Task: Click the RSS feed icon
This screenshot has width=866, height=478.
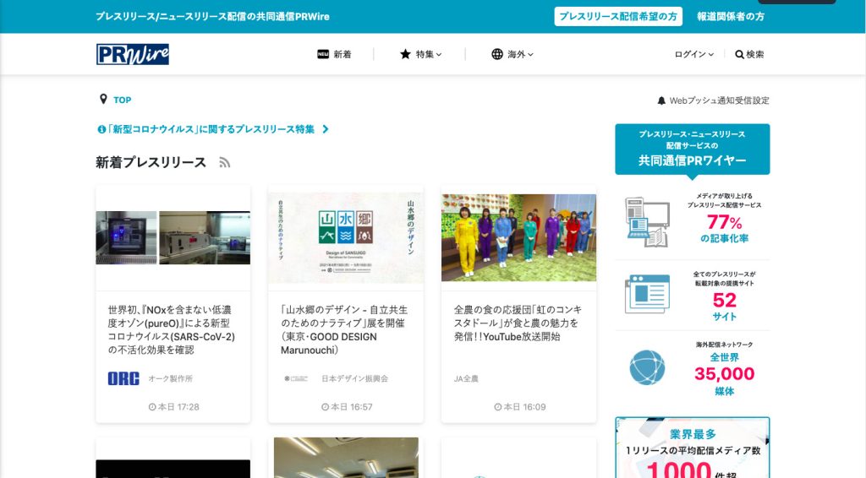Action: 224,163
